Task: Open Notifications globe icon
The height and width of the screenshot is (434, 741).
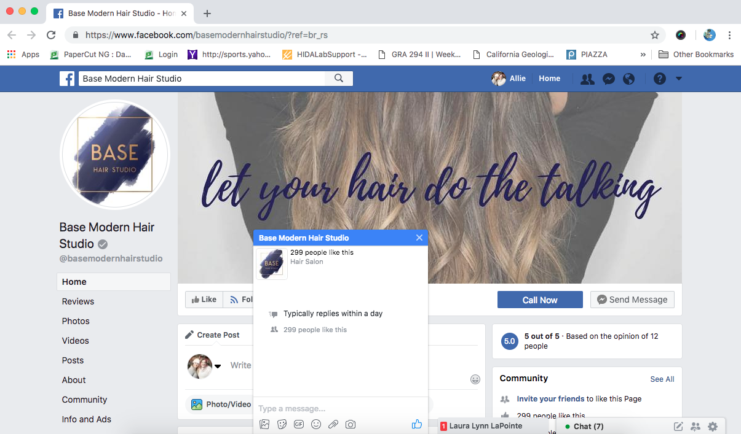Action: pos(628,79)
